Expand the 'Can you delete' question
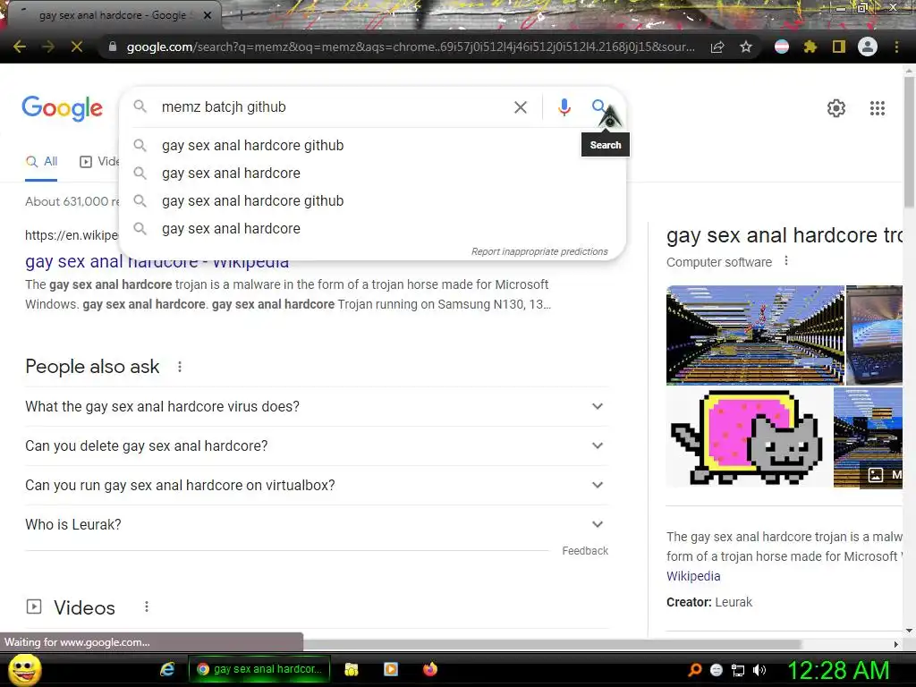 pyautogui.click(x=317, y=445)
